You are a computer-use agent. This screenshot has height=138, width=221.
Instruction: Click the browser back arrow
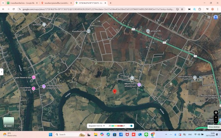pyautogui.click(x=3, y=9)
